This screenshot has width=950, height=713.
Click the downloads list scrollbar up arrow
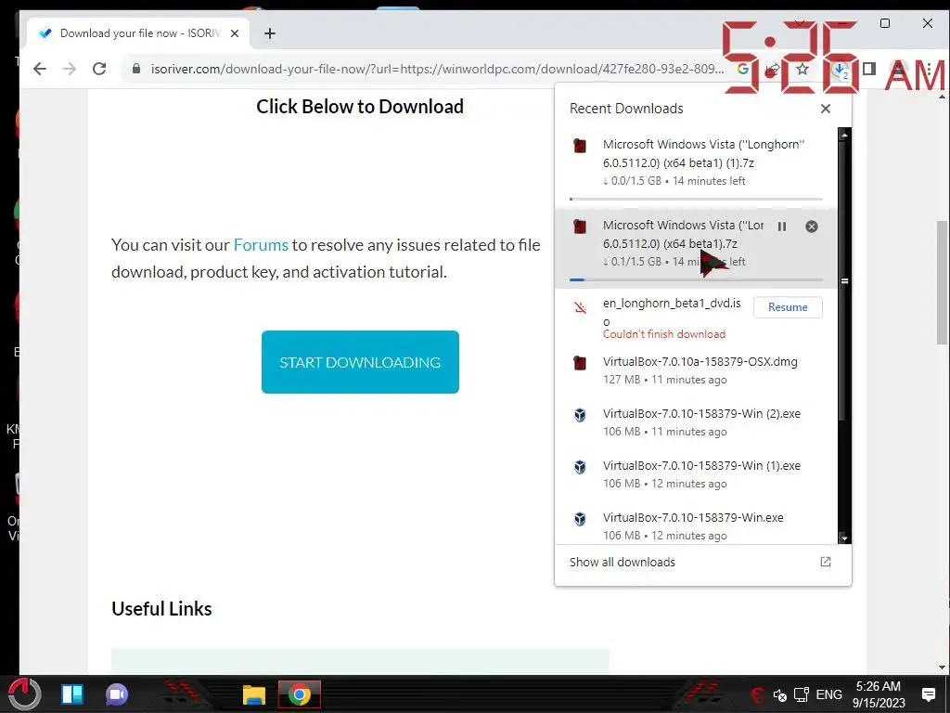[844, 134]
